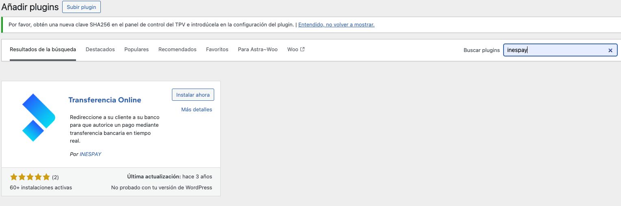Click the Transferencia Online plugin logo

coord(39,117)
